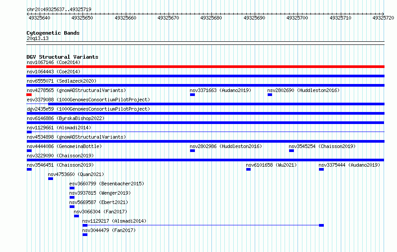The image size is (397, 252).
Task: Click ruler position 49325710
Action: point(340,18)
